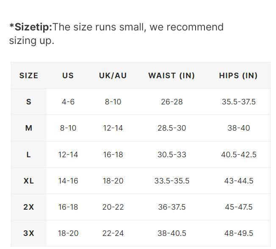Screen dimensions: 276x249
Task: Select the HIPS (IN) column header
Action: [x=238, y=76]
